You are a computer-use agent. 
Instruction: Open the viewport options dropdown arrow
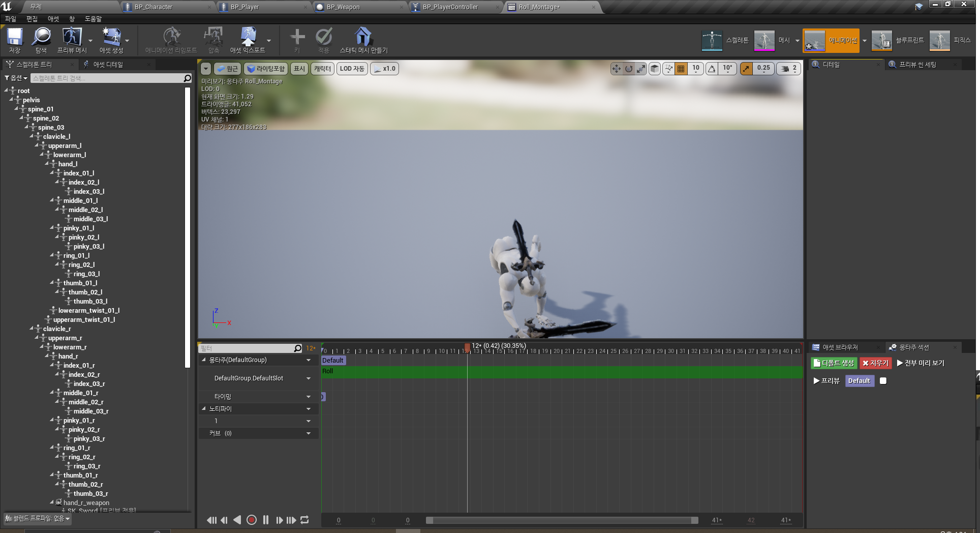[206, 69]
